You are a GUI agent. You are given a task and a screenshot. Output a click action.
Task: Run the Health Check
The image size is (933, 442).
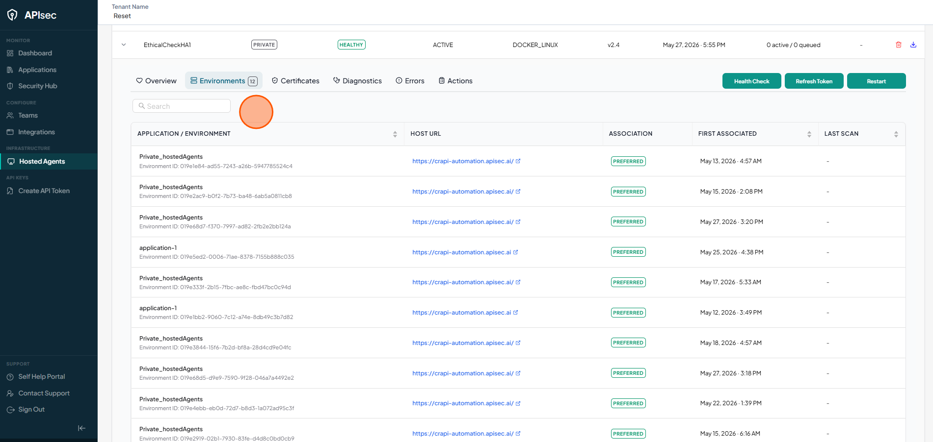(x=751, y=81)
